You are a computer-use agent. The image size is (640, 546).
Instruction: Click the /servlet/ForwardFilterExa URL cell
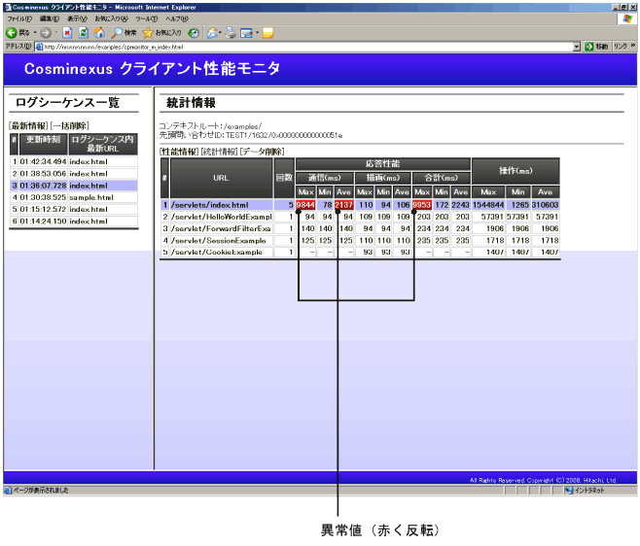click(222, 228)
